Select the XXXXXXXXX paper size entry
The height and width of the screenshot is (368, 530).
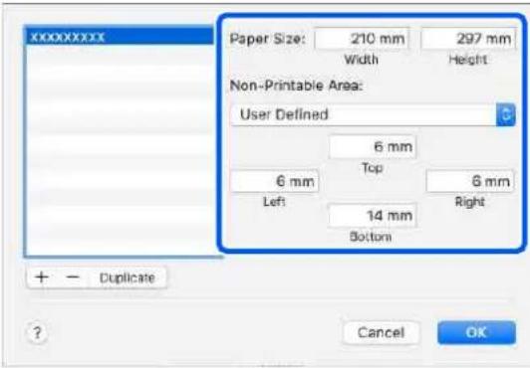[120, 37]
